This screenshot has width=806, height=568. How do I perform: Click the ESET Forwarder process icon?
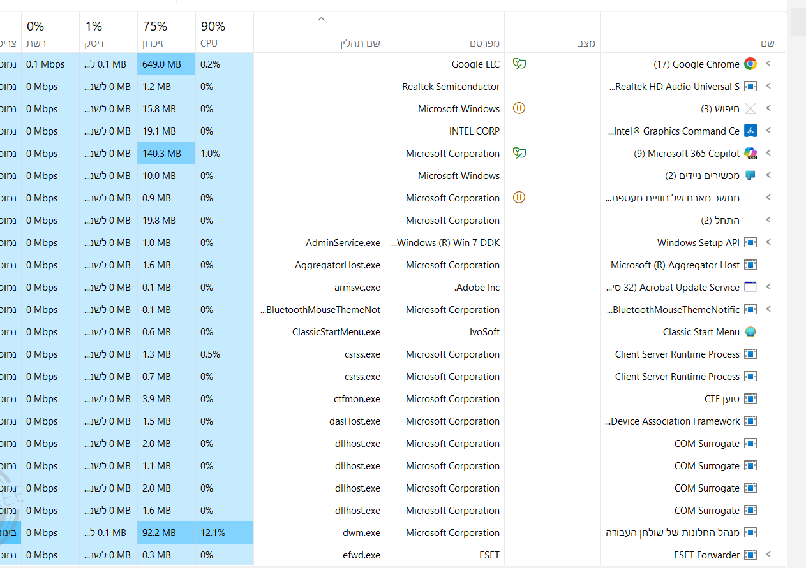[750, 555]
